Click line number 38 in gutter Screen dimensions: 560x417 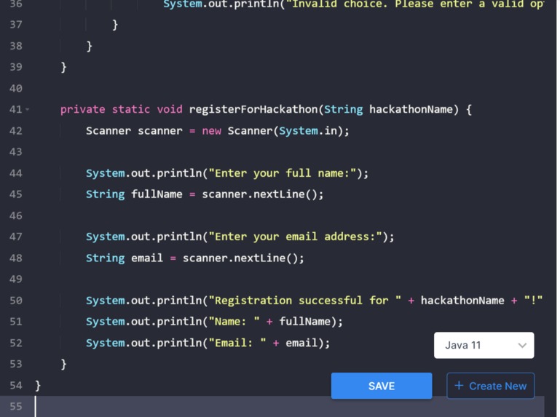[16, 46]
